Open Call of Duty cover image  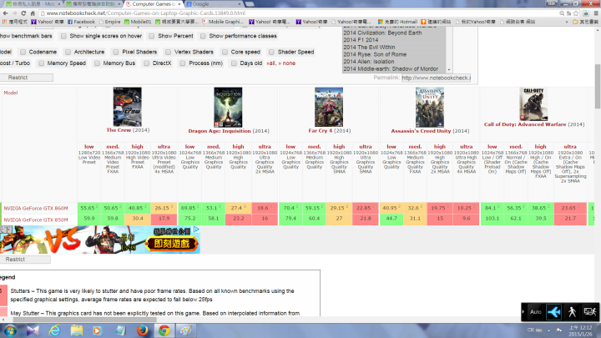533,104
